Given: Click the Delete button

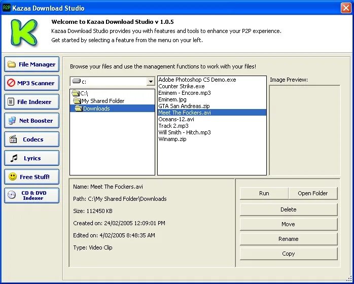Looking at the screenshot, I should point(289,209).
